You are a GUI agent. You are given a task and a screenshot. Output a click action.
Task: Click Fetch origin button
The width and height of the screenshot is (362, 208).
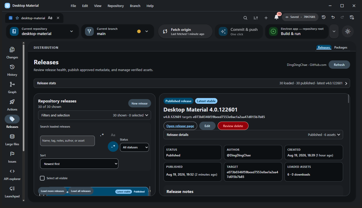point(185,31)
